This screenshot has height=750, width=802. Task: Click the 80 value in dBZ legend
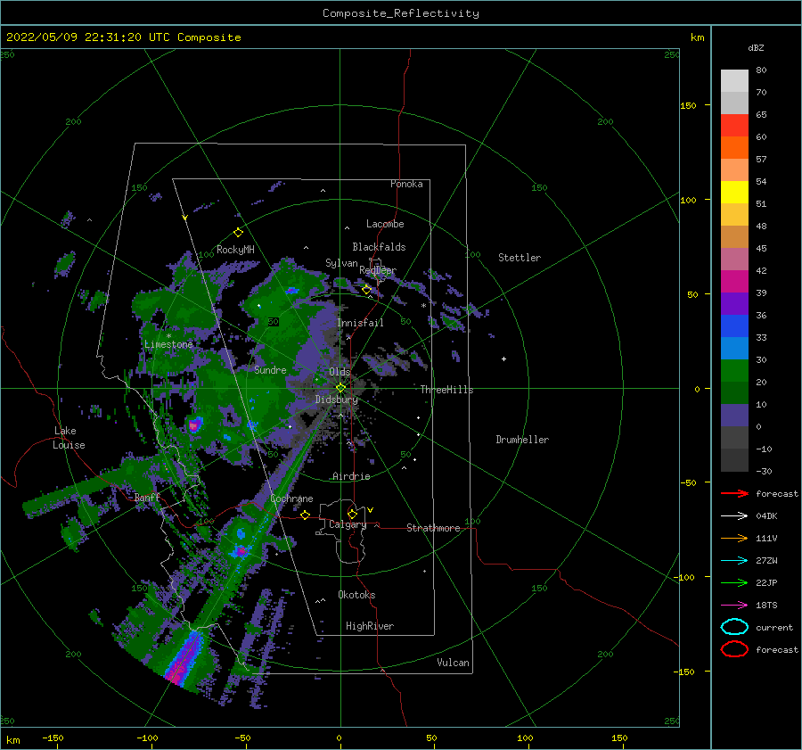[x=761, y=70]
